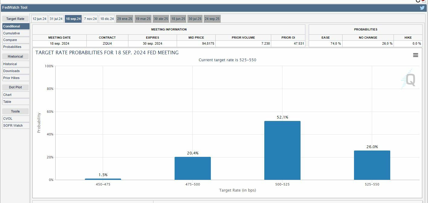The width and height of the screenshot is (428, 203).
Task: Open the CVOL tool
Action: click(16, 119)
